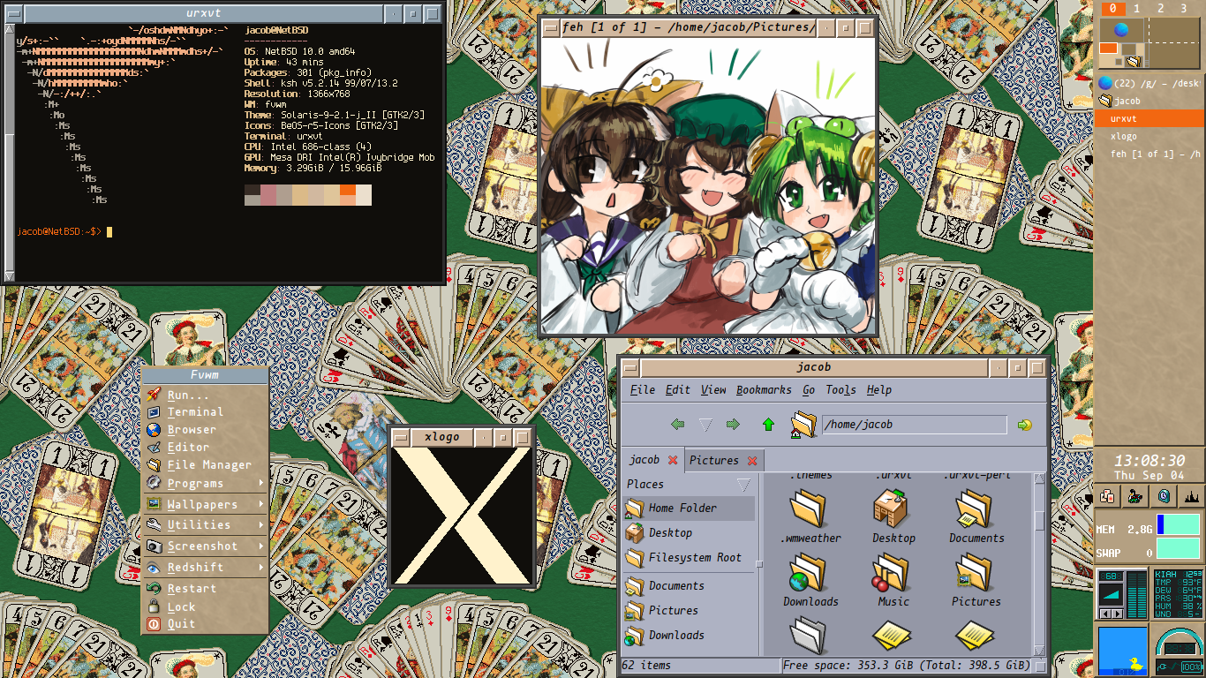
Task: Launch the solitaire cards panel button
Action: click(x=1107, y=496)
